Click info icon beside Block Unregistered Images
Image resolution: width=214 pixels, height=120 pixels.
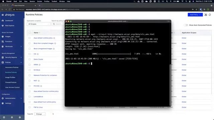tap(54, 49)
